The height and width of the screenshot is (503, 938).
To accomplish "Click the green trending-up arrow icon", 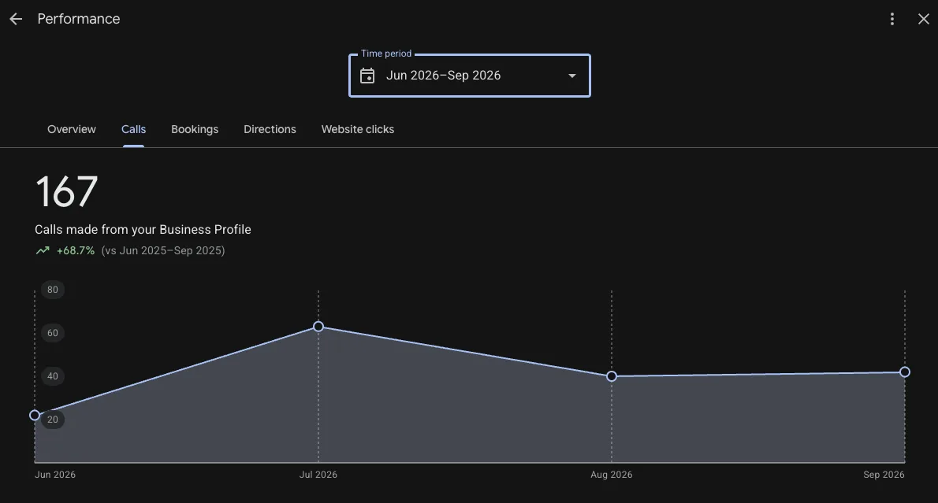I will click(43, 251).
